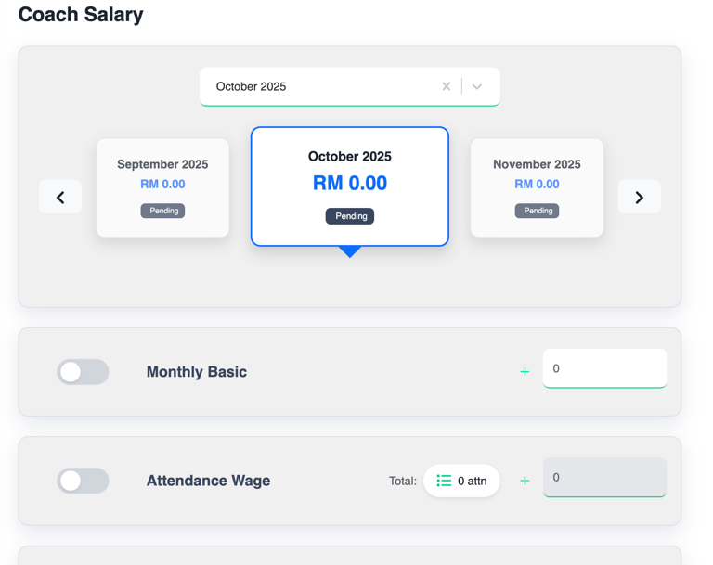Click the October 2025 month search field
The height and width of the screenshot is (565, 713).
pos(320,86)
